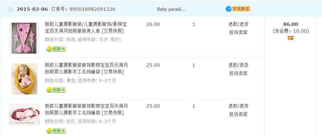Click 投诉卖家 for the yellow sleeping bag
322x136 pixels.
pyautogui.click(x=238, y=73)
